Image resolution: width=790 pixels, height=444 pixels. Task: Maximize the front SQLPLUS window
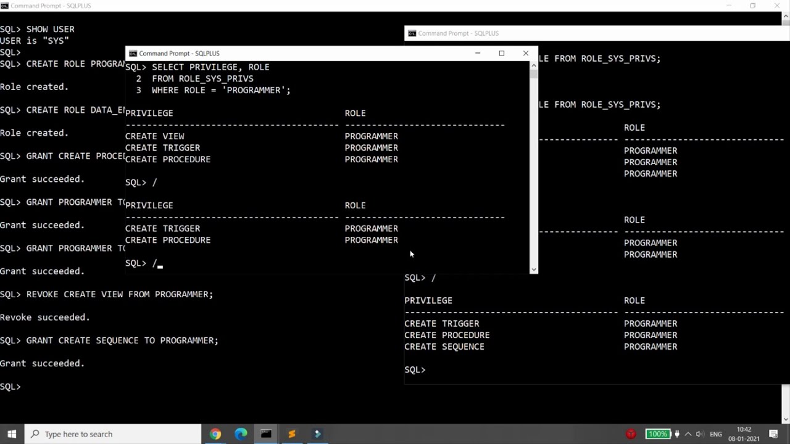click(x=502, y=53)
